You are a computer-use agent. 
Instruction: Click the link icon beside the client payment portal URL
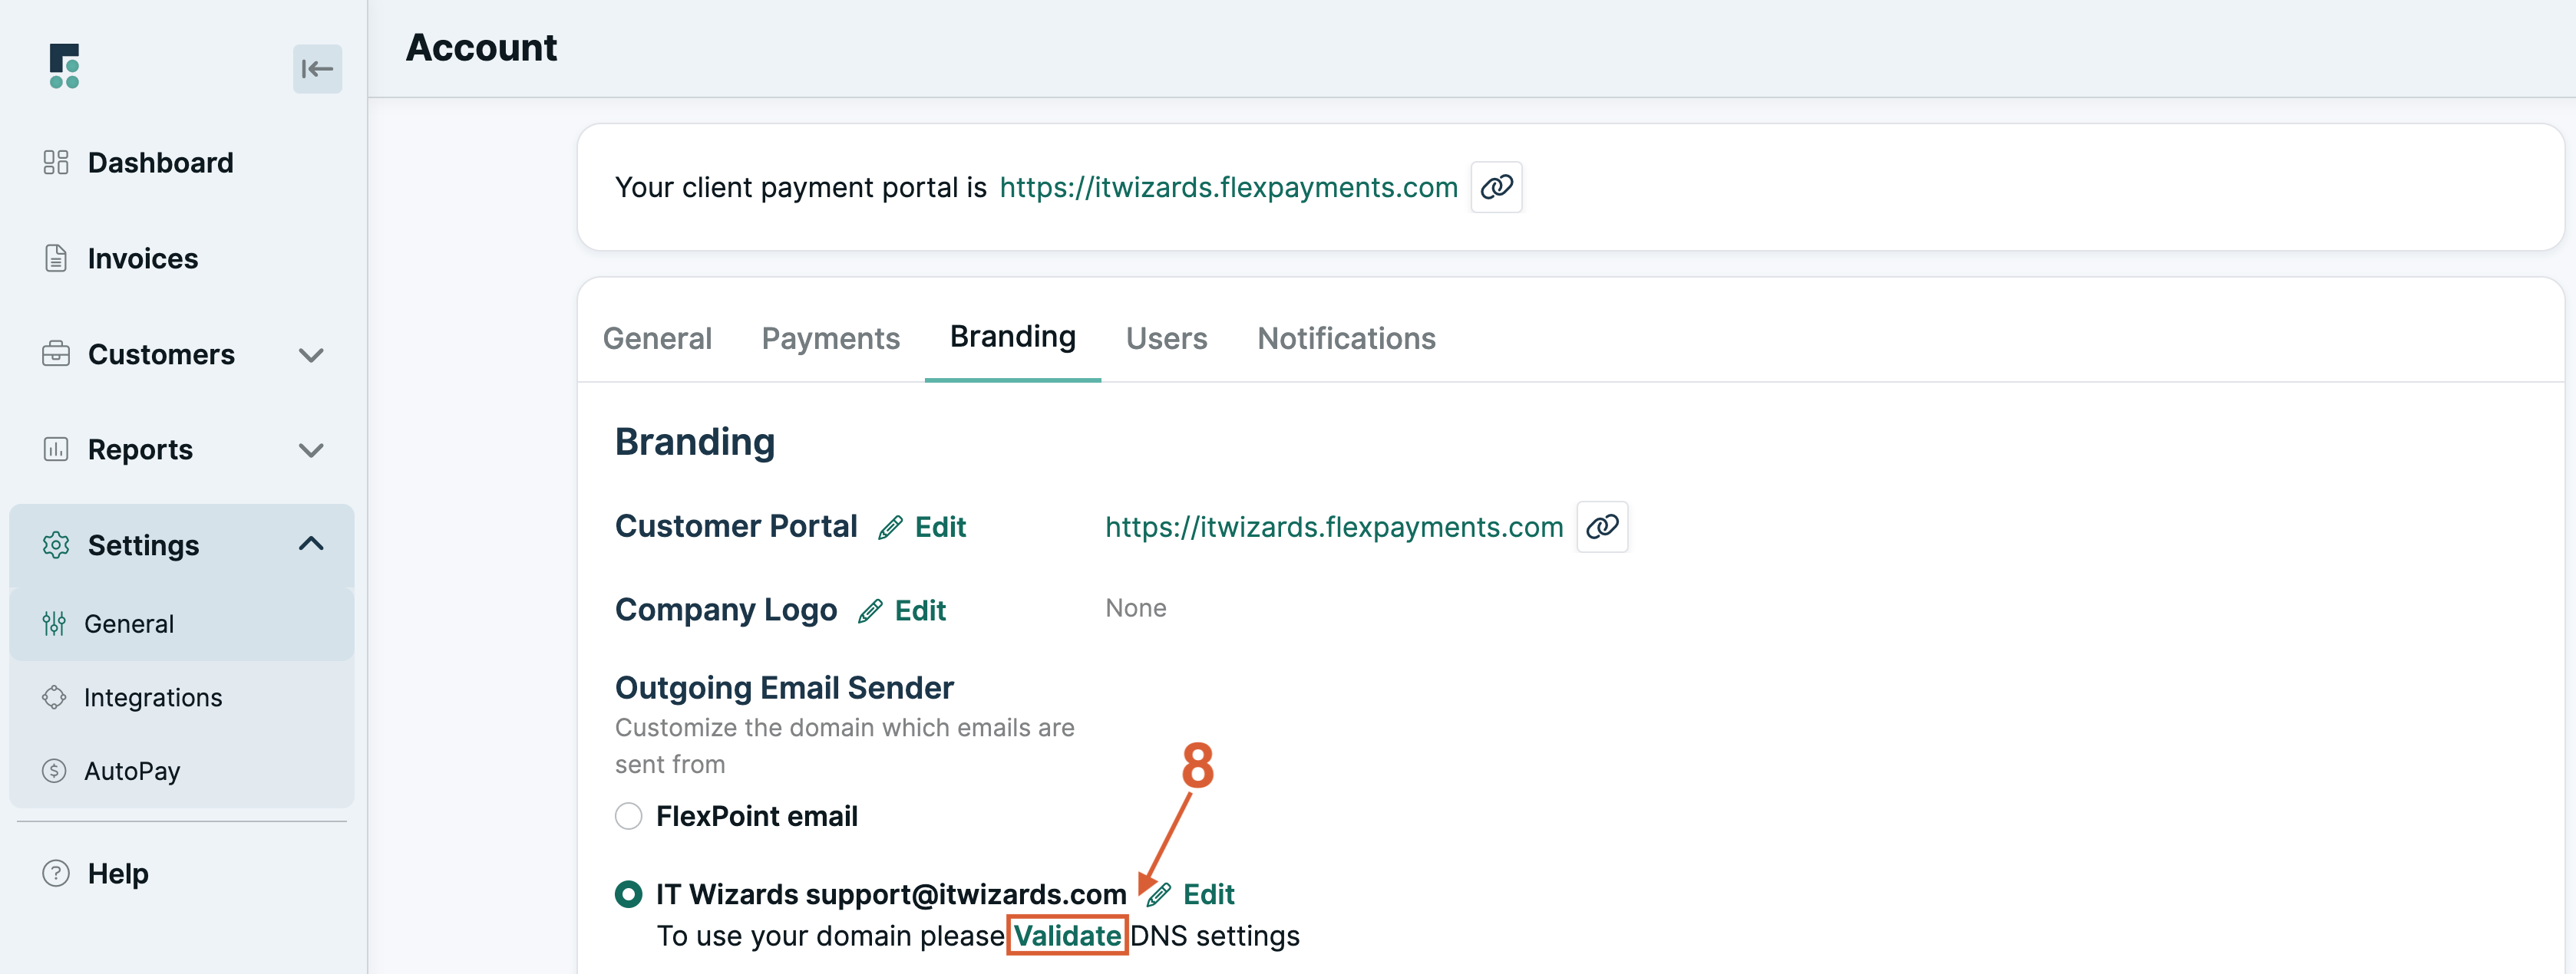pyautogui.click(x=1496, y=187)
